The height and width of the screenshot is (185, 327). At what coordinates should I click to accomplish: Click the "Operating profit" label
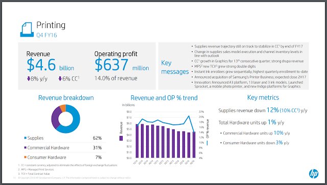click(116, 54)
